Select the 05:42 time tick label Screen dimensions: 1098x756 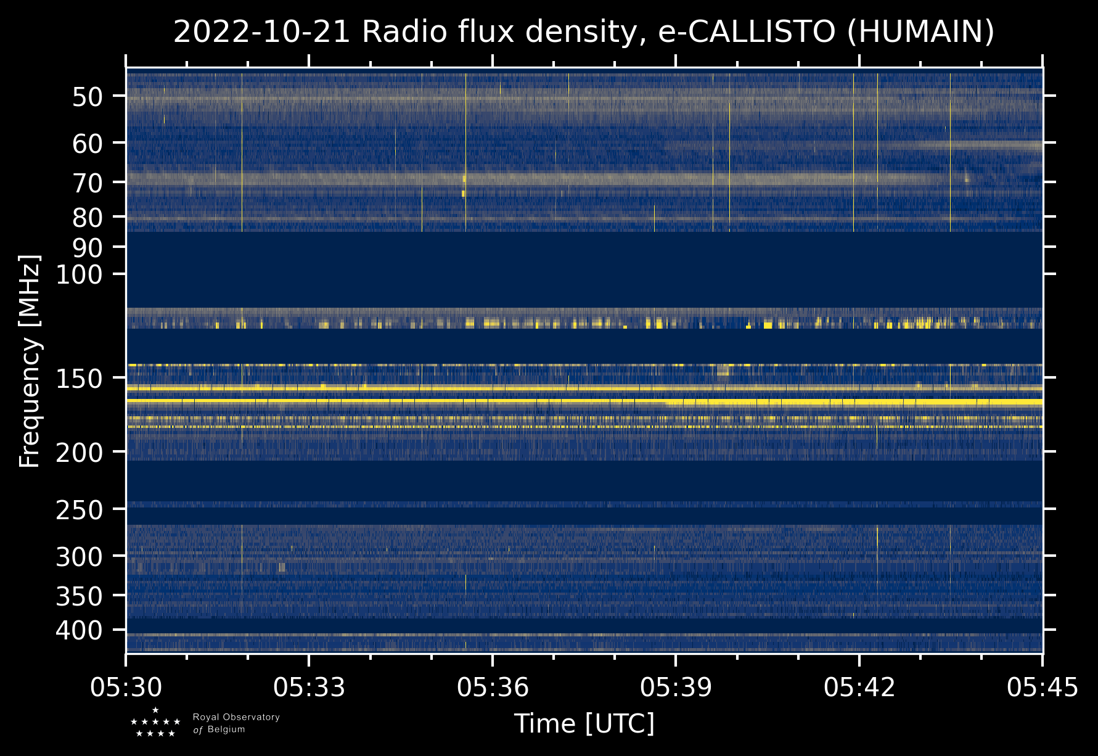[859, 687]
